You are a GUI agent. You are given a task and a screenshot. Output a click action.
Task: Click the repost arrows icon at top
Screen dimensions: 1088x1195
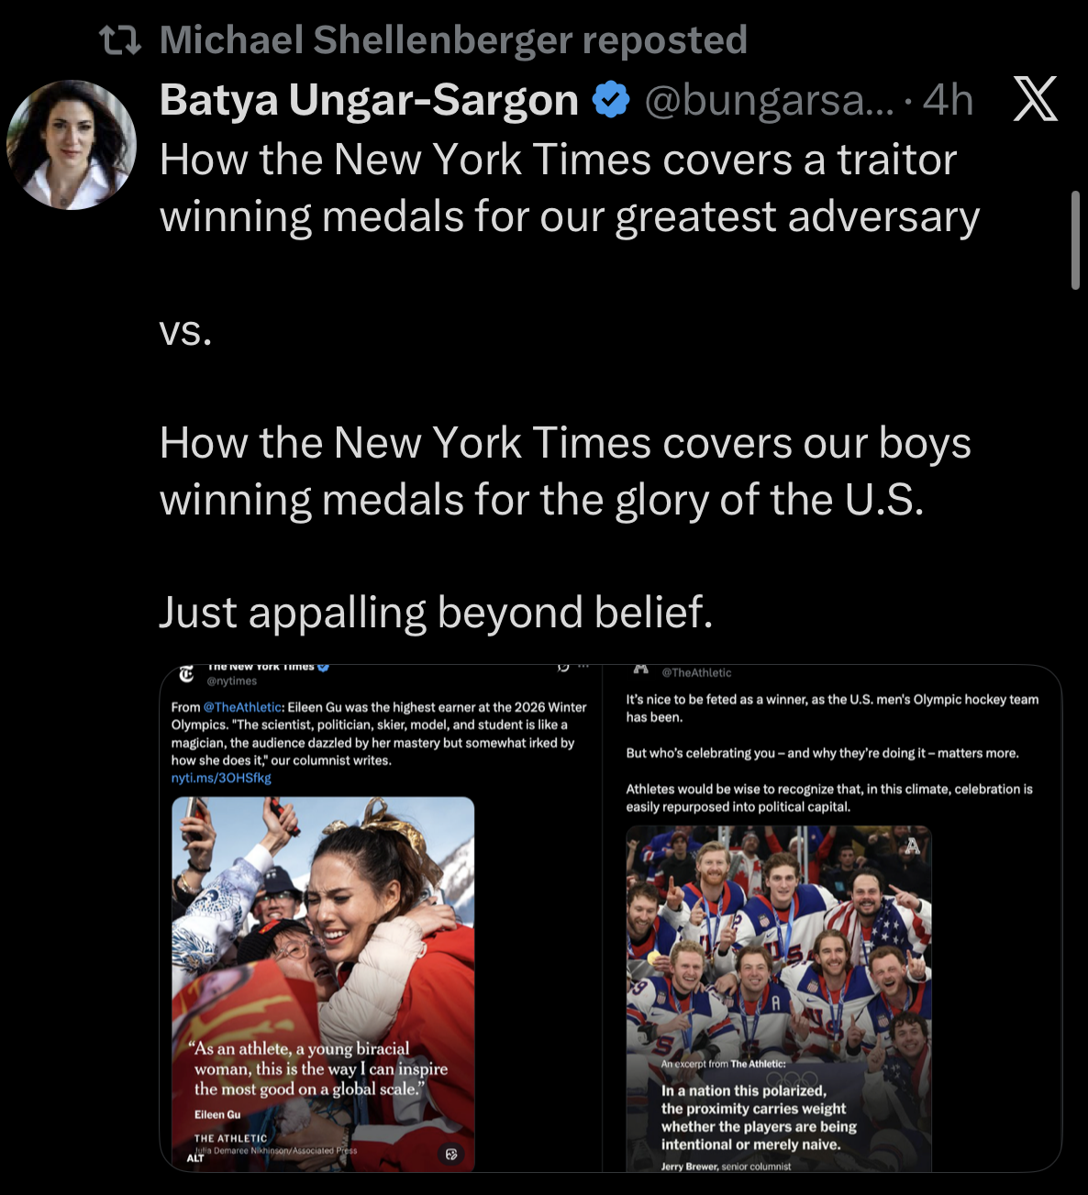[x=120, y=39]
